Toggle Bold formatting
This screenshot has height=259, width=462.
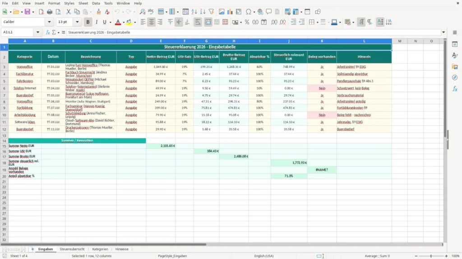pos(88,22)
